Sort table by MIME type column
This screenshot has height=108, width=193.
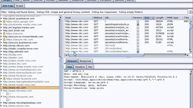pos(174,18)
